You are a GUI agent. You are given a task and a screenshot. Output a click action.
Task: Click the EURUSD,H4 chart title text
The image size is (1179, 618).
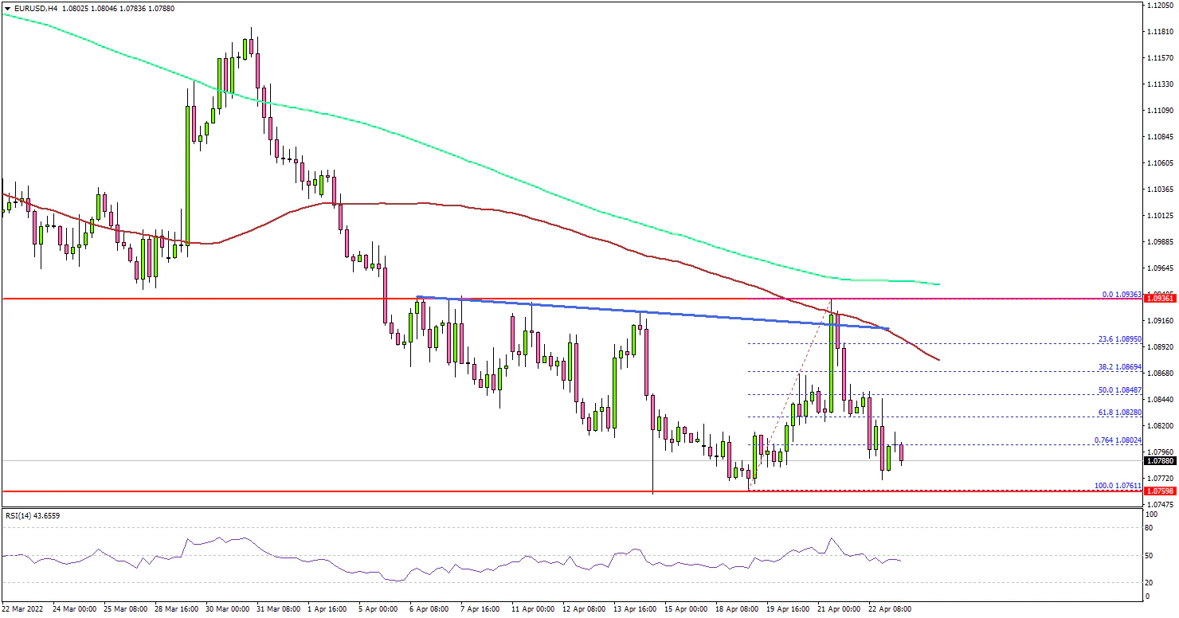[34, 8]
